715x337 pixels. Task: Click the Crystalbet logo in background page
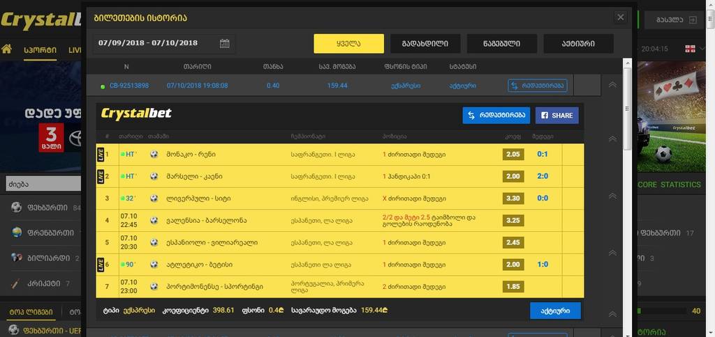coord(41,20)
